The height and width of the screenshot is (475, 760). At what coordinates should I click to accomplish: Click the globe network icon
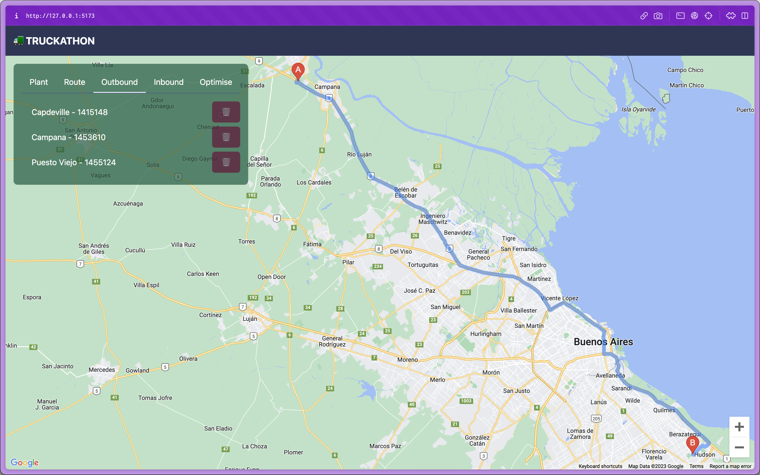694,16
